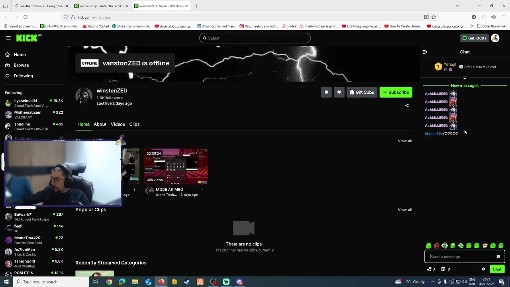Screen dimensions: 510x287
Task: Click View all next to videos section
Action: pos(405,141)
